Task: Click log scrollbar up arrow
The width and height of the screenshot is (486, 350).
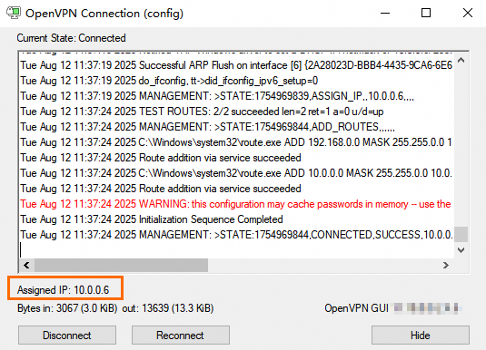Action: (461, 61)
